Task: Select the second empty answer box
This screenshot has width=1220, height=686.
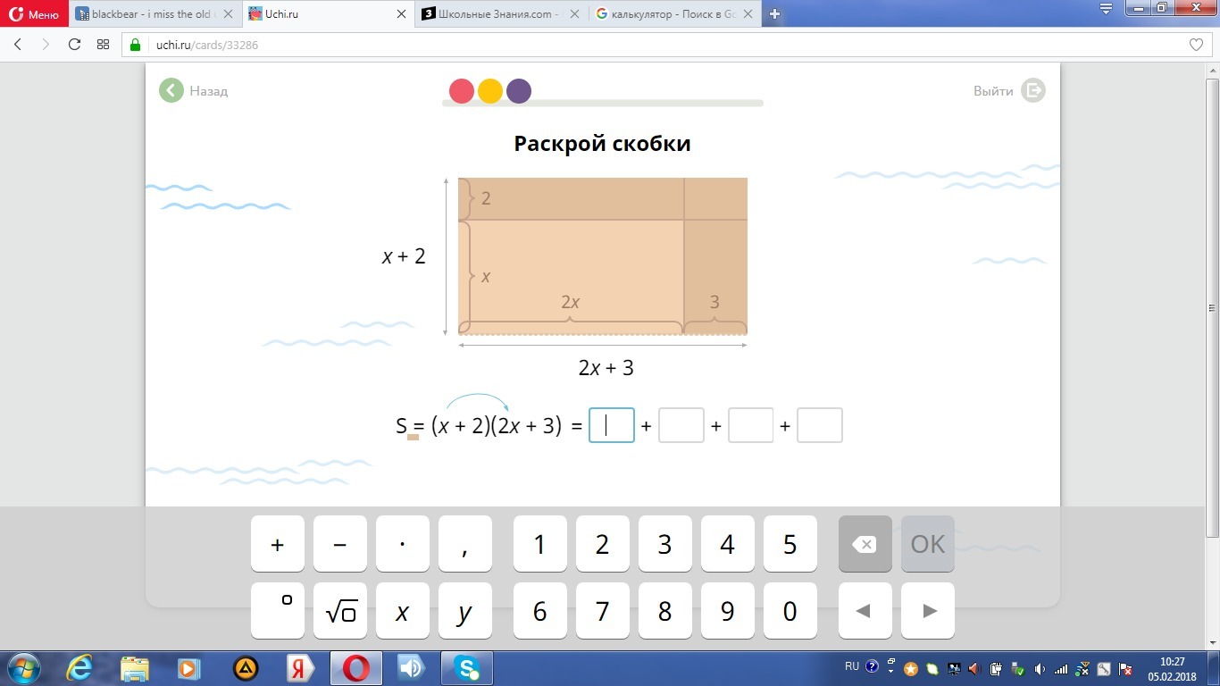Action: pos(681,425)
